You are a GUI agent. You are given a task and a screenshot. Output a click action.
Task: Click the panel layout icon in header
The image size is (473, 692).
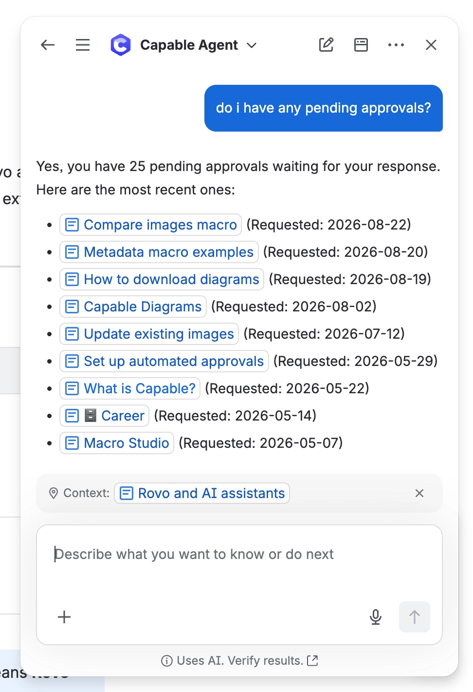click(361, 45)
